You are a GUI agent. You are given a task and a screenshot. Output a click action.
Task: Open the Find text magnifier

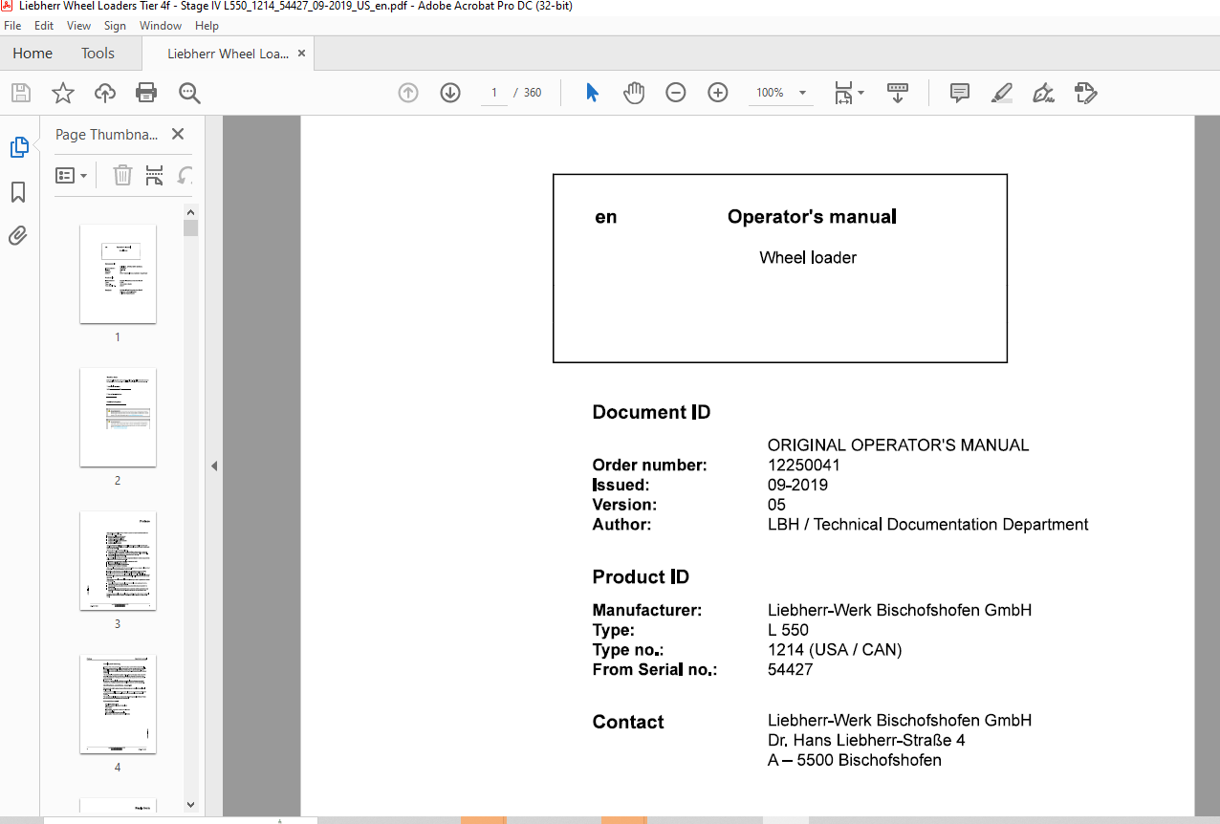click(189, 93)
